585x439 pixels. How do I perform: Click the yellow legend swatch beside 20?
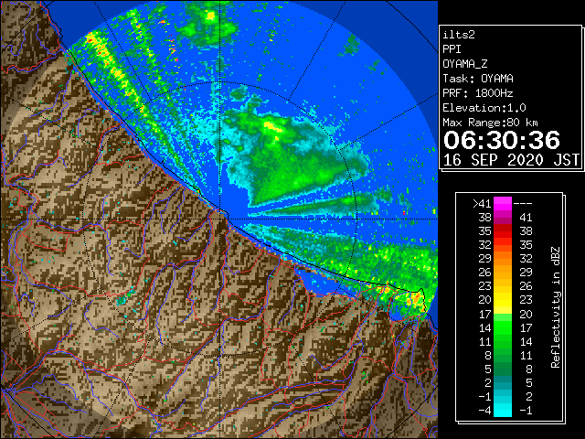pyautogui.click(x=503, y=300)
